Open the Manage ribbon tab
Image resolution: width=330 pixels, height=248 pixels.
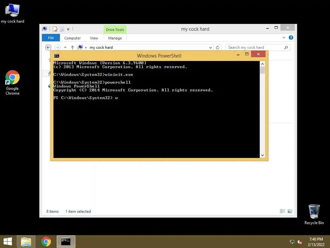point(115,38)
